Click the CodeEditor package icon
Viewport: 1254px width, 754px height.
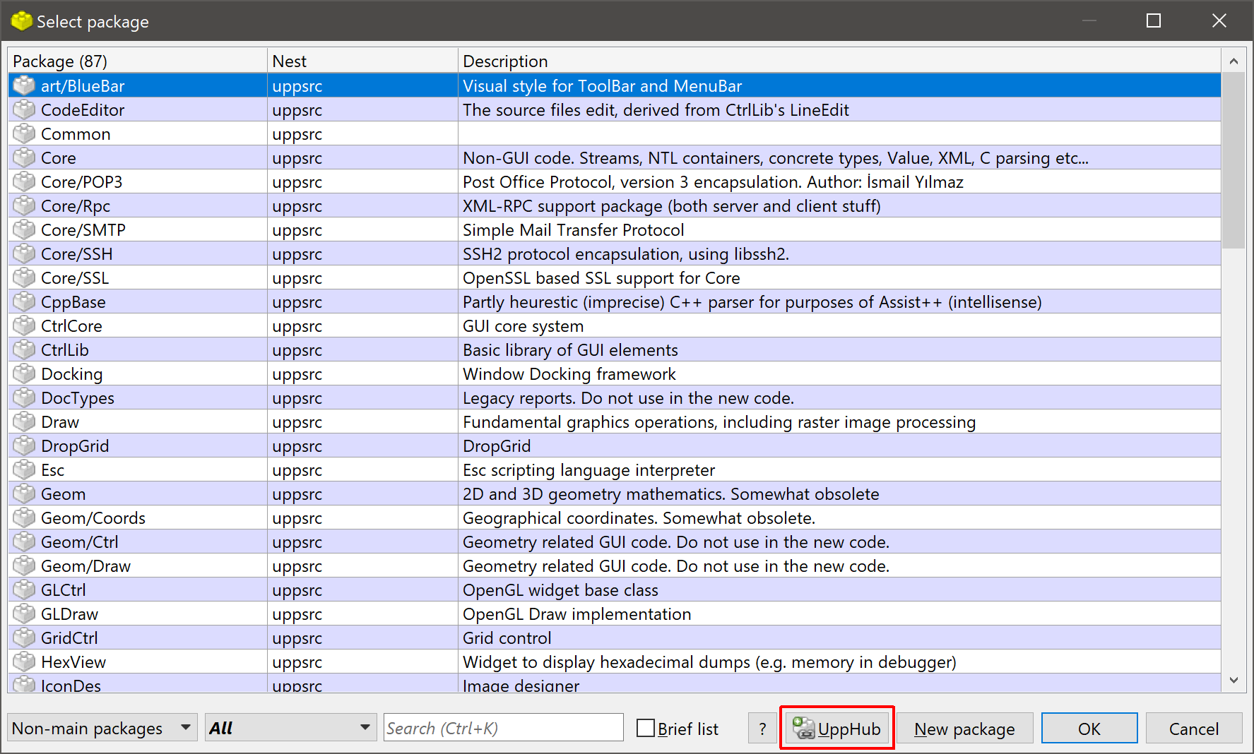(x=24, y=109)
